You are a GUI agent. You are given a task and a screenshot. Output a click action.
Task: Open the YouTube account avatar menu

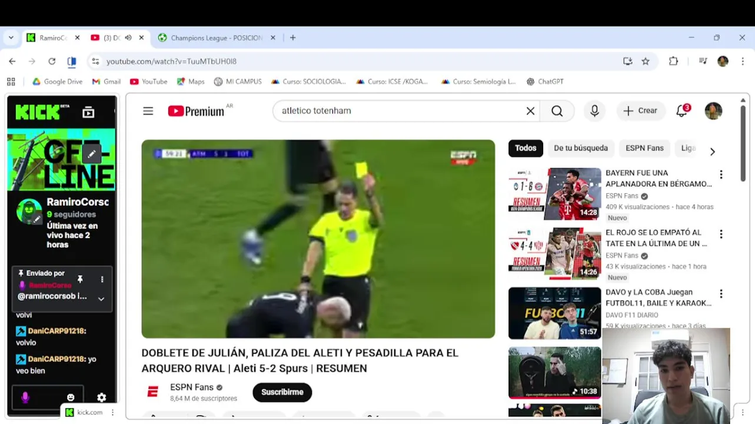(x=713, y=111)
